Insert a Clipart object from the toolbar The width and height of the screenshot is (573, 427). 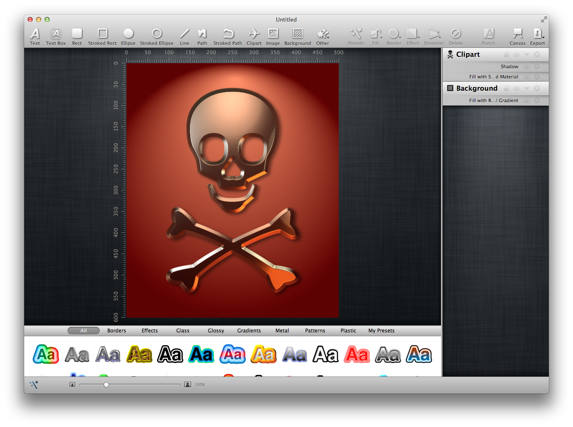(254, 36)
